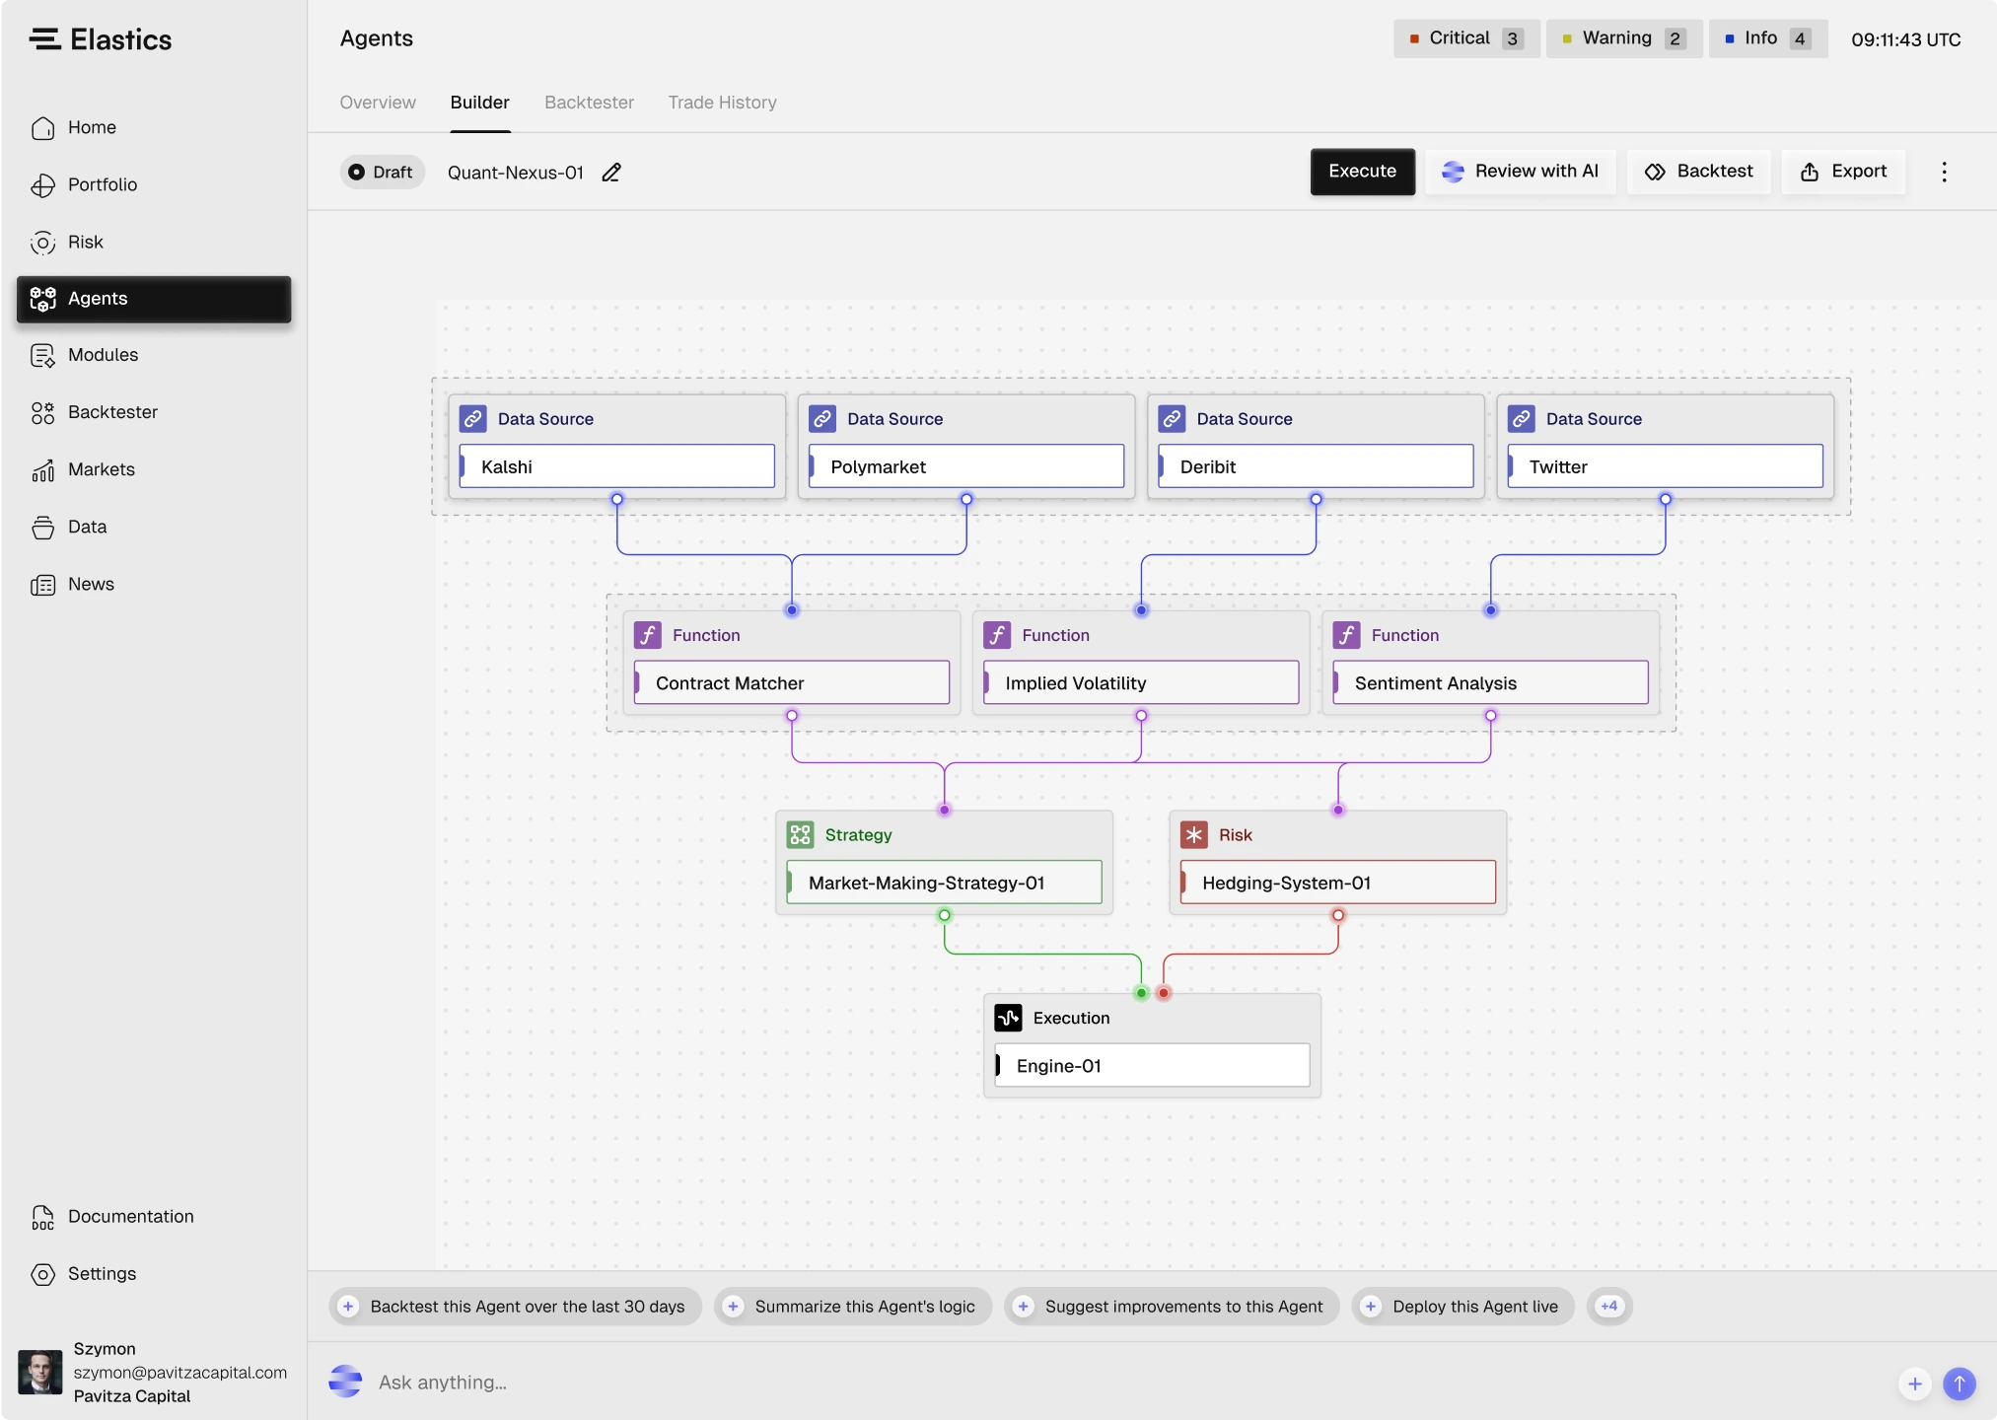
Task: Click suggestion Backtest this Agent over last 30 days
Action: [x=515, y=1307]
